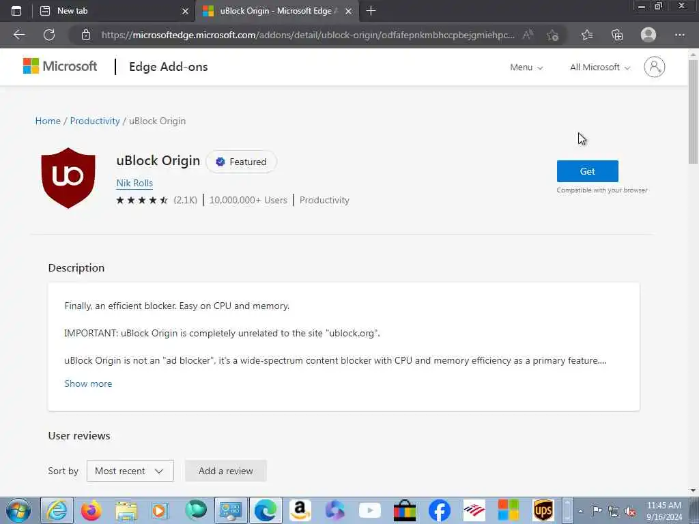Open Edge Settings and more ellipsis
This screenshot has width=699, height=524.
point(679,35)
